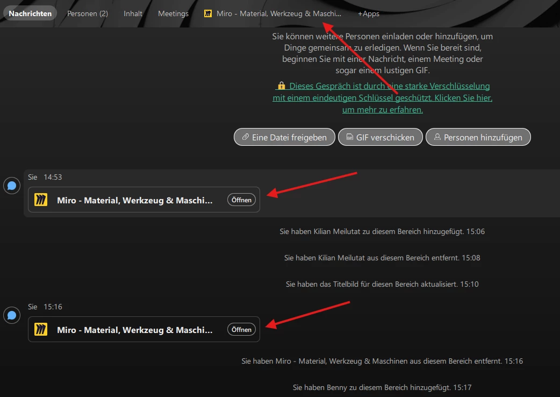Image resolution: width=560 pixels, height=397 pixels.
Task: Click the +Apps tab
Action: 369,13
